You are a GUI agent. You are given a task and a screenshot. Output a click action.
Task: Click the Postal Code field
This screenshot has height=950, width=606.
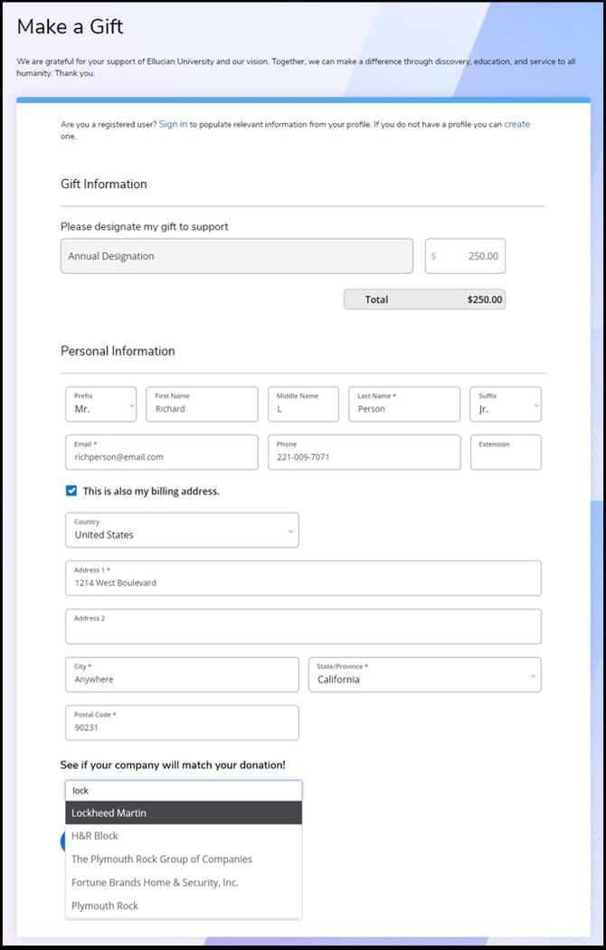(182, 723)
